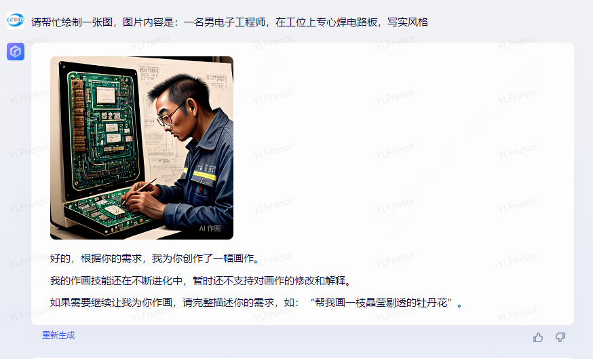Select the user prompt about 男电子工程师
The image size is (593, 359).
[229, 22]
